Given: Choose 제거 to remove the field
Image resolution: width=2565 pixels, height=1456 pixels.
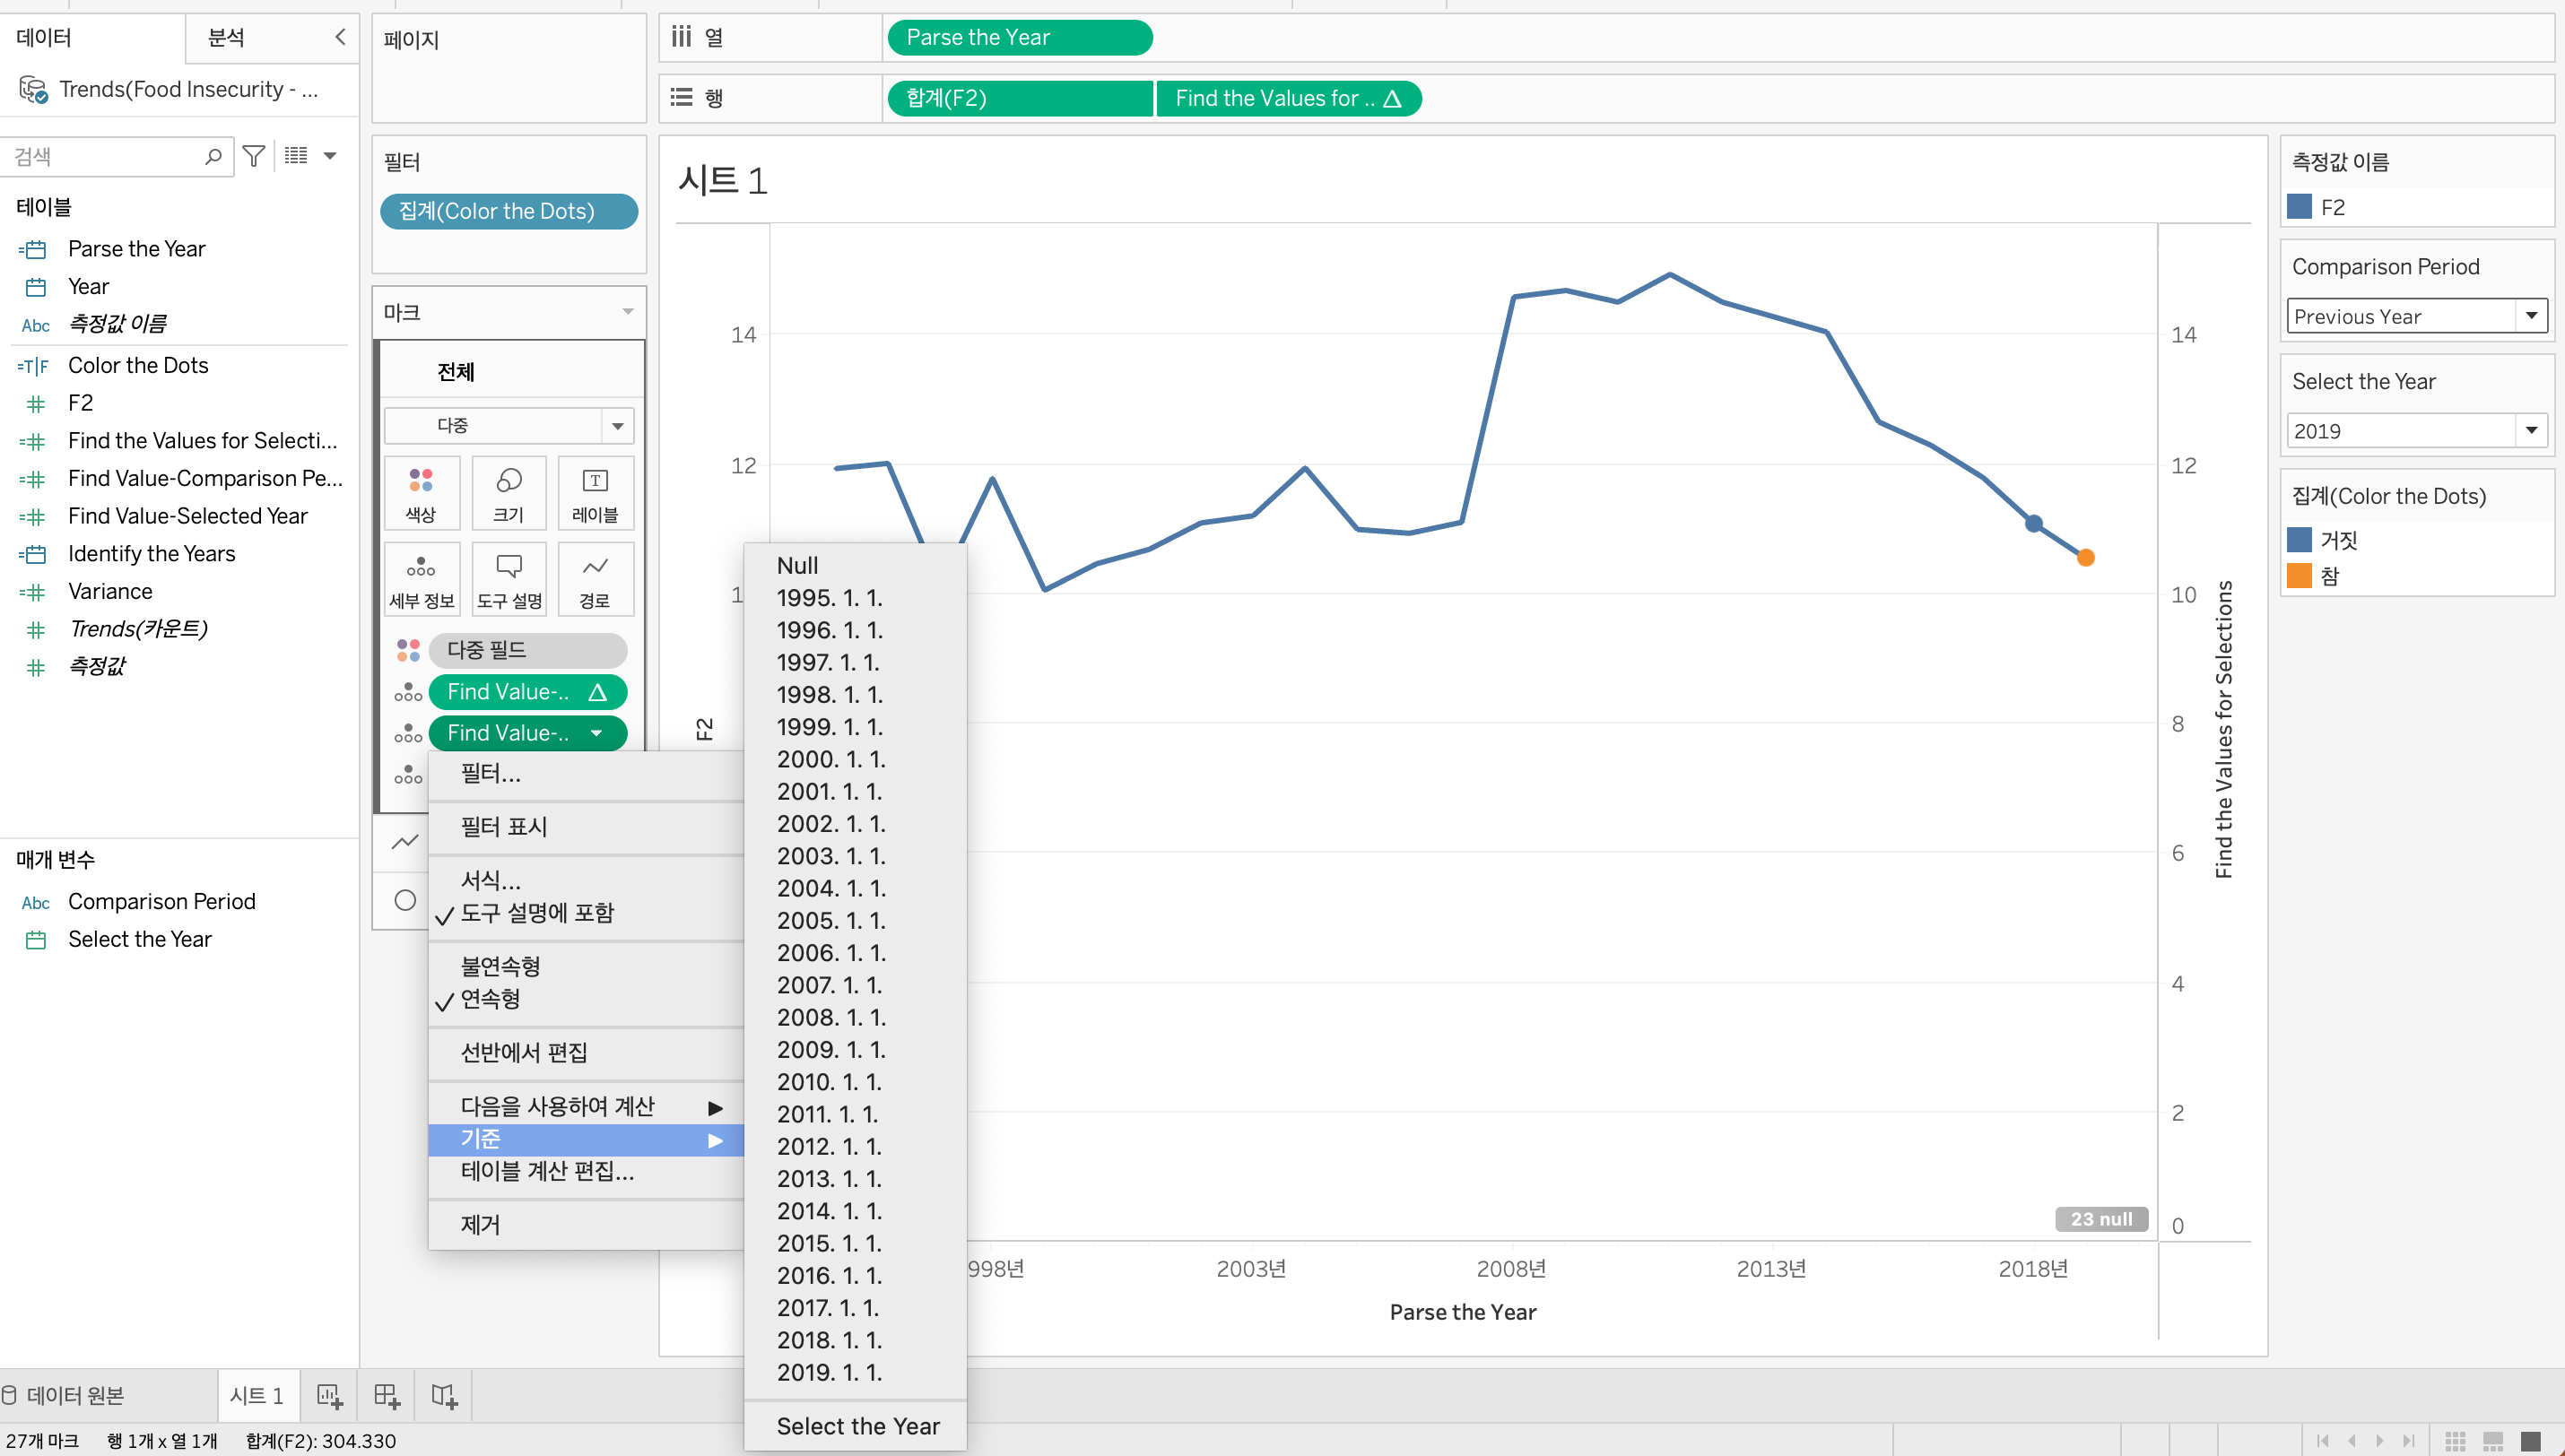Looking at the screenshot, I should 586,1225.
